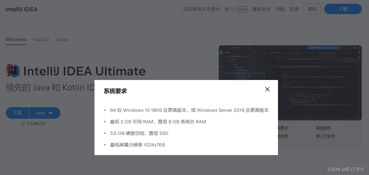The image size is (369, 175).
Task: Open the 其他版本 link
Action: pos(324,128)
